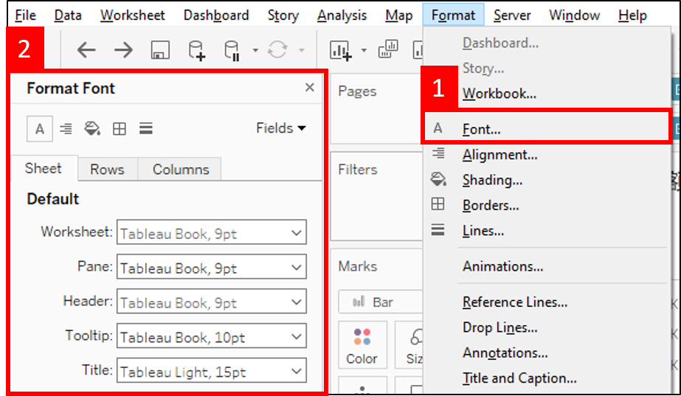This screenshot has height=396, width=681.
Task: Open the Bar mark type dropdown
Action: click(x=381, y=302)
